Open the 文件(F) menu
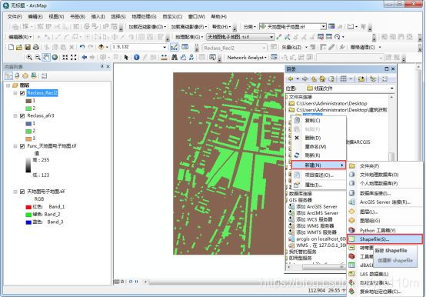The image size is (426, 297). pos(15,17)
